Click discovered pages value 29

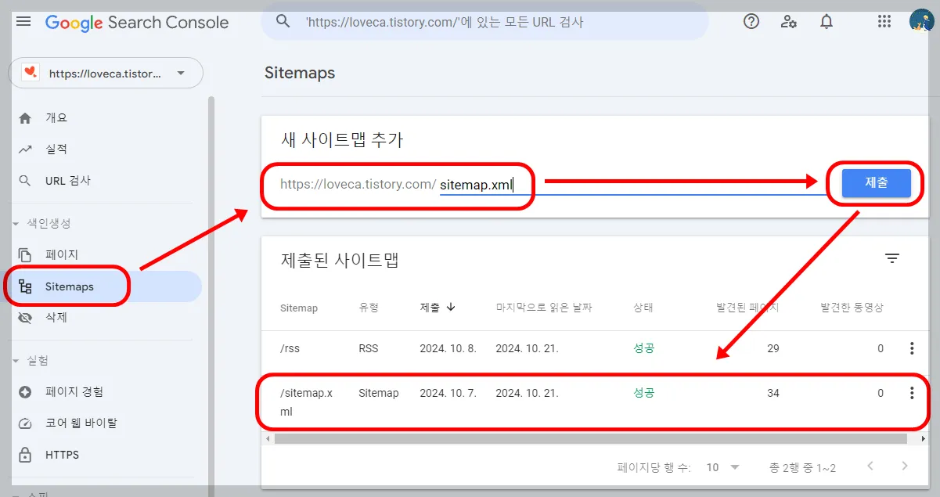773,348
